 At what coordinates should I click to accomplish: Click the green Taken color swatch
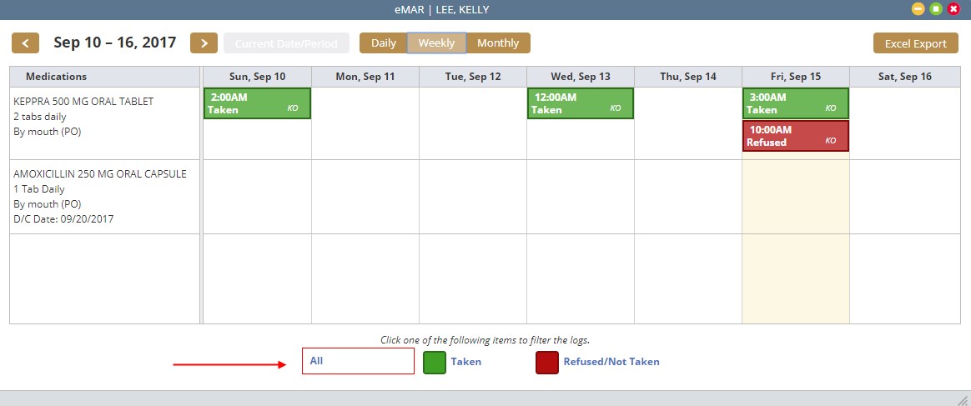point(435,363)
